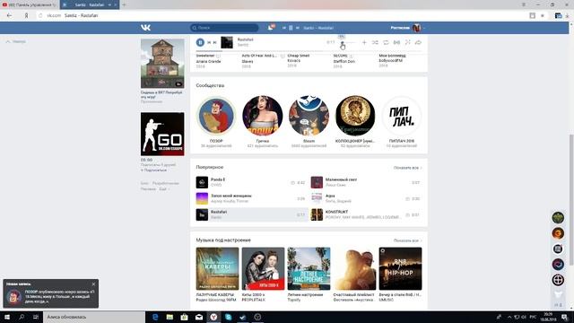The height and width of the screenshot is (323, 574).
Task: Open the Windows action center
Action: (564, 317)
